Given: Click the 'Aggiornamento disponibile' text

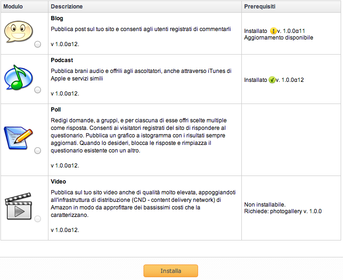Looking at the screenshot, I should [279, 38].
